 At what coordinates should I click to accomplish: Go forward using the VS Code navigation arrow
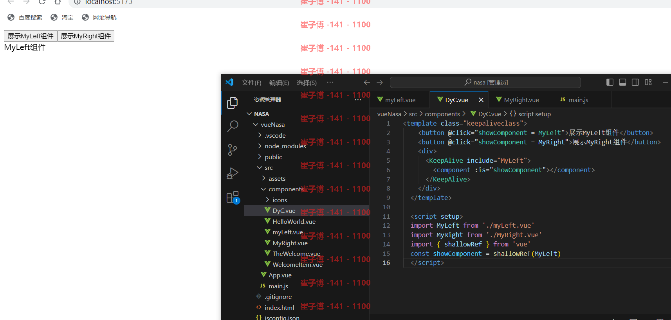(x=380, y=82)
